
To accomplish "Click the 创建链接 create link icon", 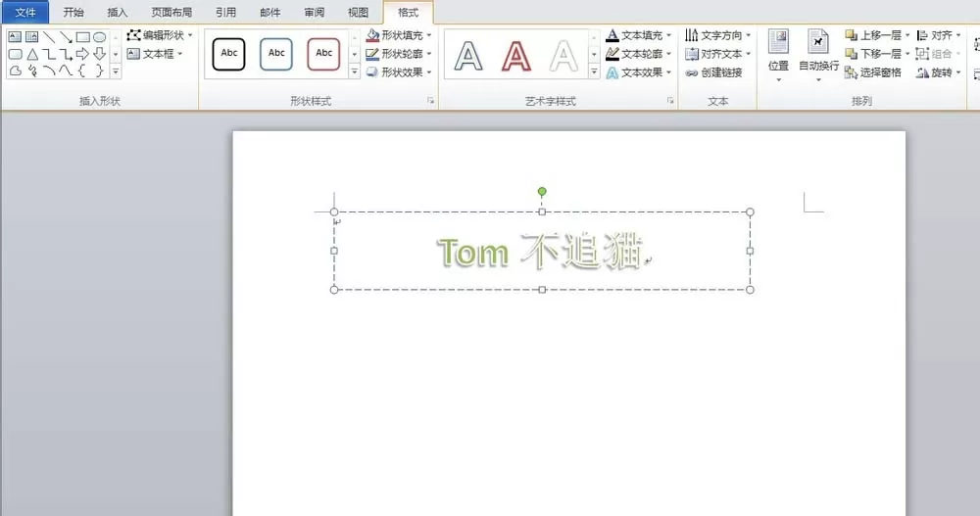I will (x=691, y=73).
